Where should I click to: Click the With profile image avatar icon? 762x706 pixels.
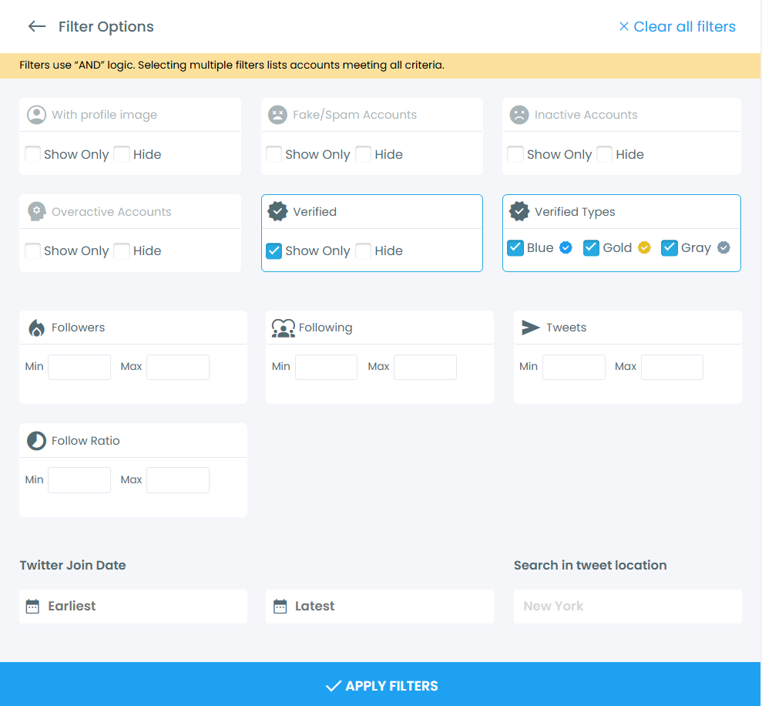point(36,115)
